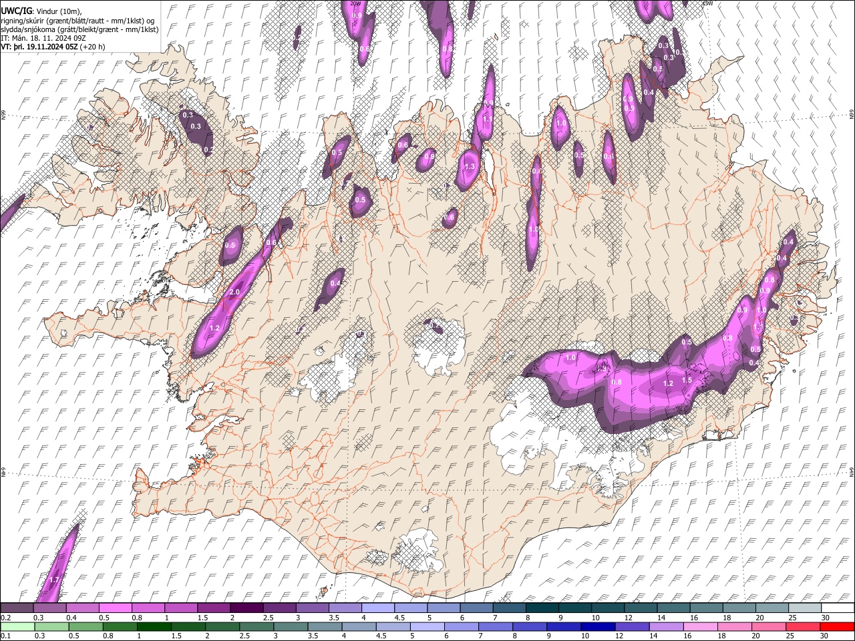
Task: Click the '1.2' label below the 2.0 label
Action: (215, 329)
